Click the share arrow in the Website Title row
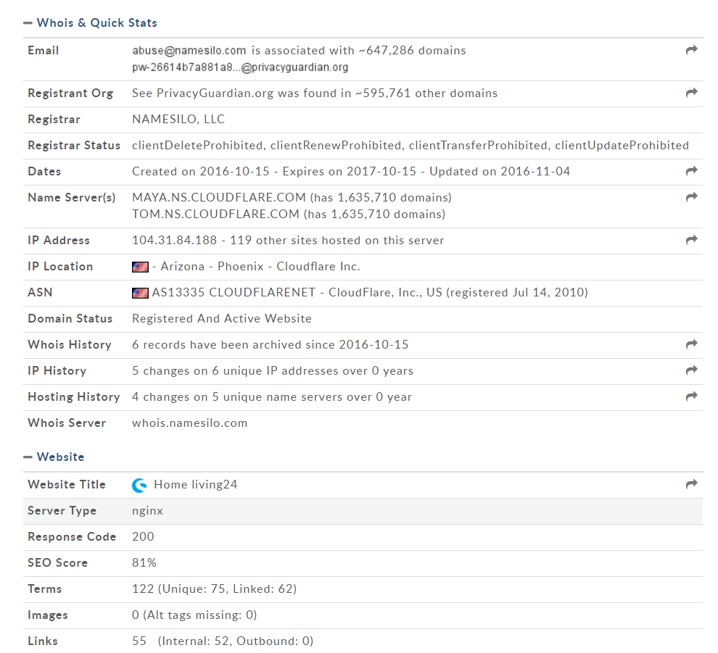The width and height of the screenshot is (718, 653). (691, 483)
